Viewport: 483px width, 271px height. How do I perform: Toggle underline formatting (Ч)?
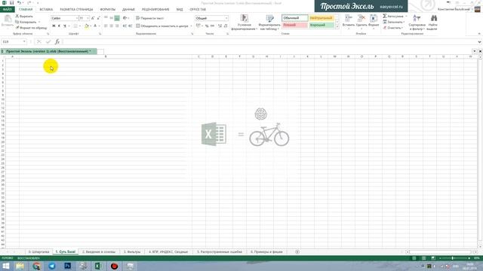pos(64,26)
